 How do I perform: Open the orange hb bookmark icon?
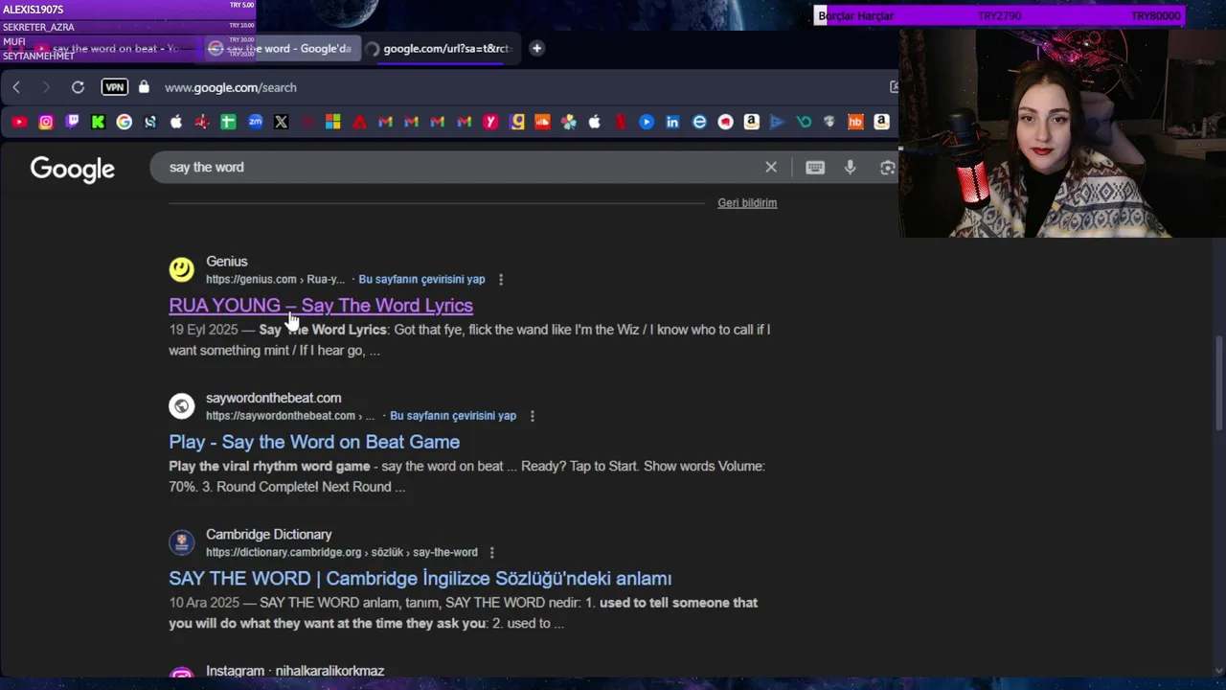(x=855, y=122)
